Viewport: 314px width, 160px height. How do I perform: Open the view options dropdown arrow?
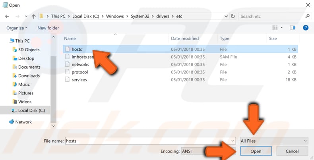282,28
